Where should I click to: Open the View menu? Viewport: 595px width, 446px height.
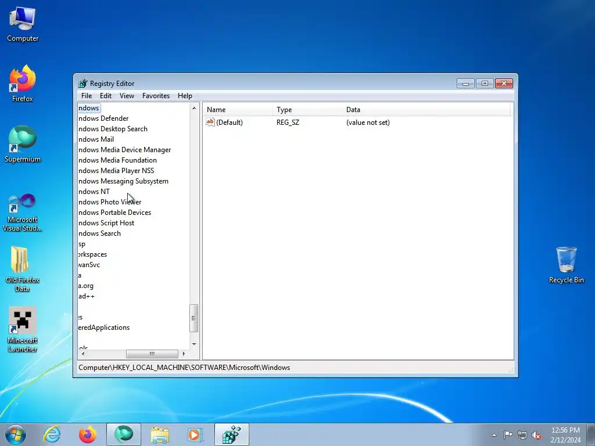click(127, 96)
